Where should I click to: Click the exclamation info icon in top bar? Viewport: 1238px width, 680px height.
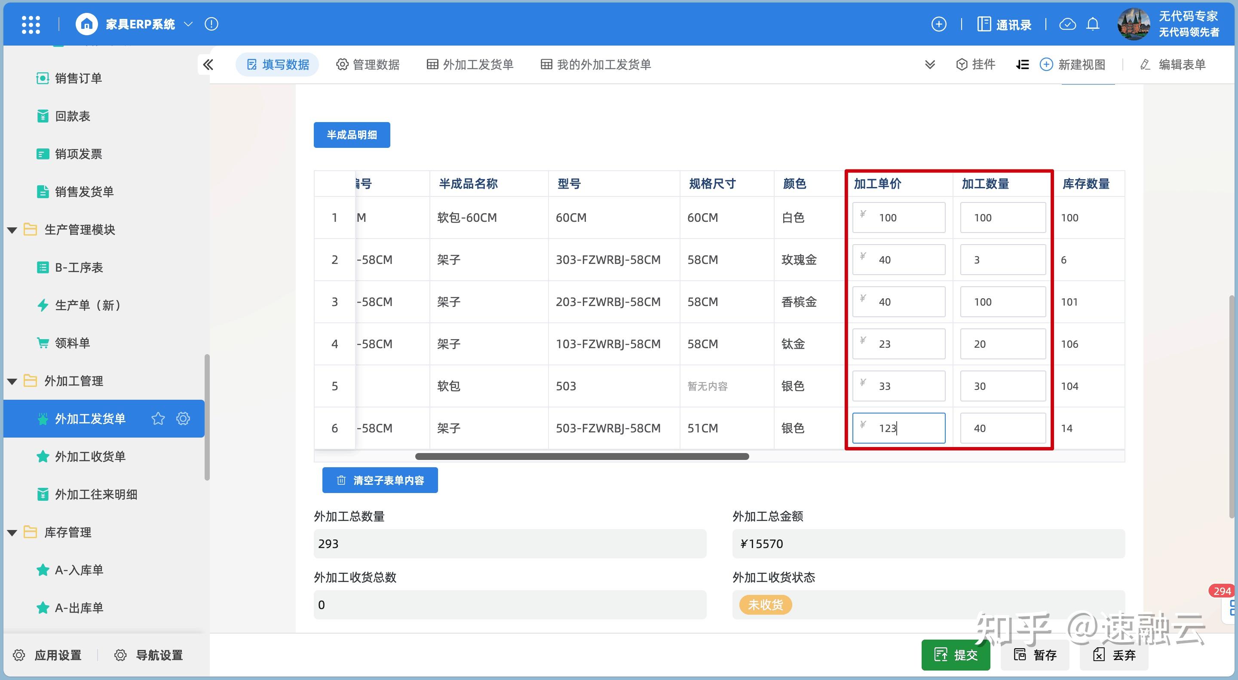[x=211, y=24]
